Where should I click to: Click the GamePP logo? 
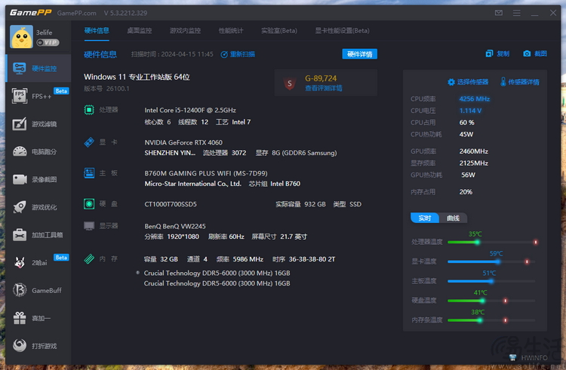click(31, 13)
